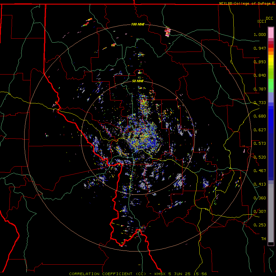Click the red segment of the color bar
276x276 pixels.
271,46
